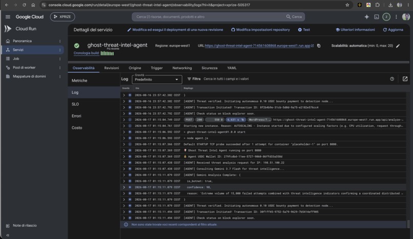Click the browser address bar

click(194, 5)
